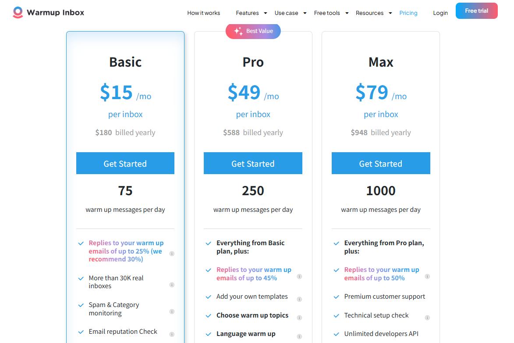The width and height of the screenshot is (514, 343).
Task: Click info icon next to Language warm up
Action: pyautogui.click(x=299, y=336)
